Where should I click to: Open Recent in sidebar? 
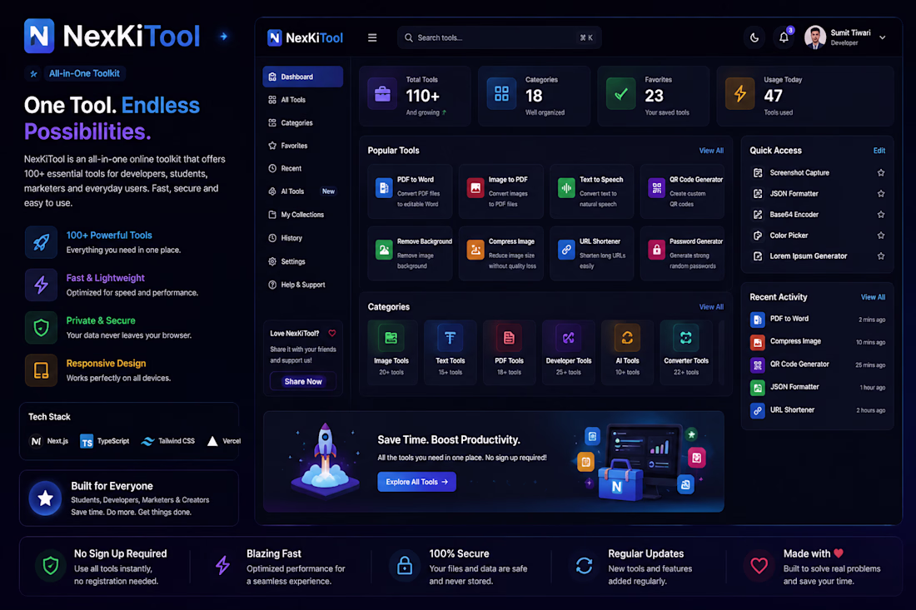point(302,168)
